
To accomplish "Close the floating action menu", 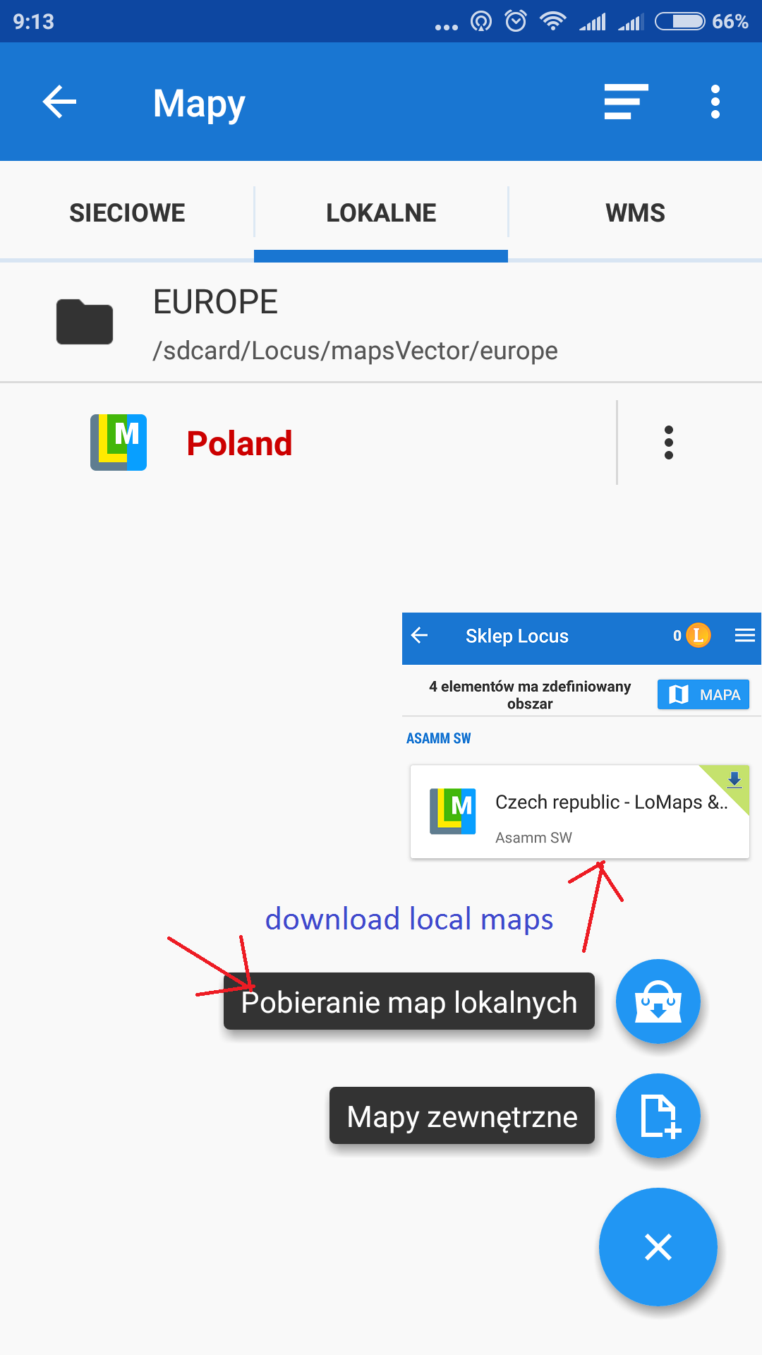I will point(658,1247).
